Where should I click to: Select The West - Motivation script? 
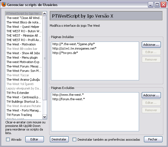pos(24,44)
